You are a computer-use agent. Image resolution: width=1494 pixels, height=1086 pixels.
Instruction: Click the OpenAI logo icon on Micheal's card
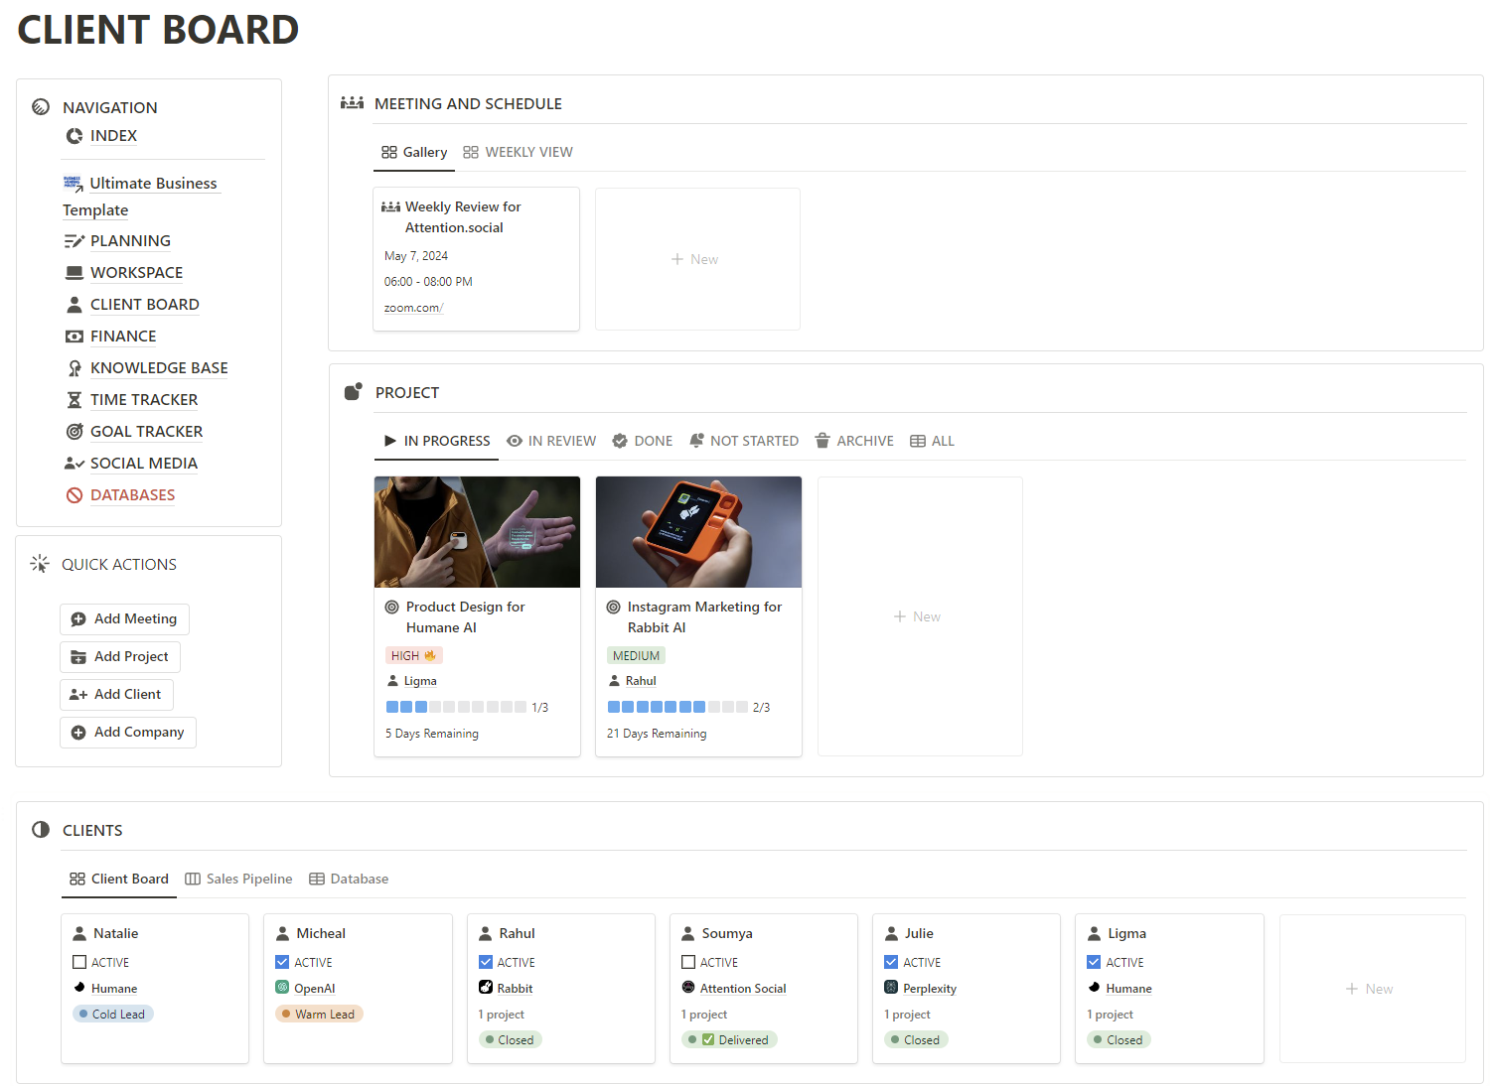point(282,988)
